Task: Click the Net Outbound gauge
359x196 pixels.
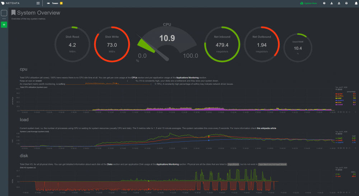Action: pyautogui.click(x=262, y=44)
